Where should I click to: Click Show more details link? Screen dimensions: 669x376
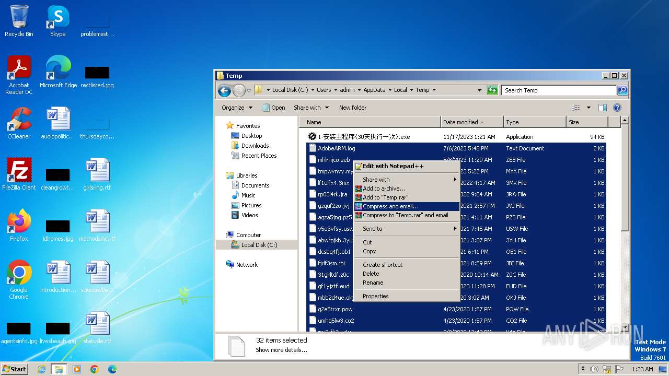(x=281, y=350)
